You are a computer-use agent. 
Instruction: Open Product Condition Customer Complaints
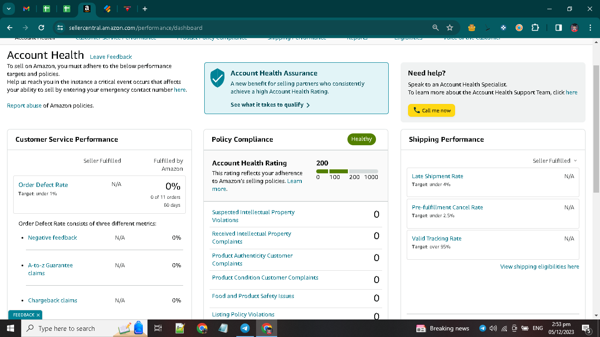coord(265,277)
